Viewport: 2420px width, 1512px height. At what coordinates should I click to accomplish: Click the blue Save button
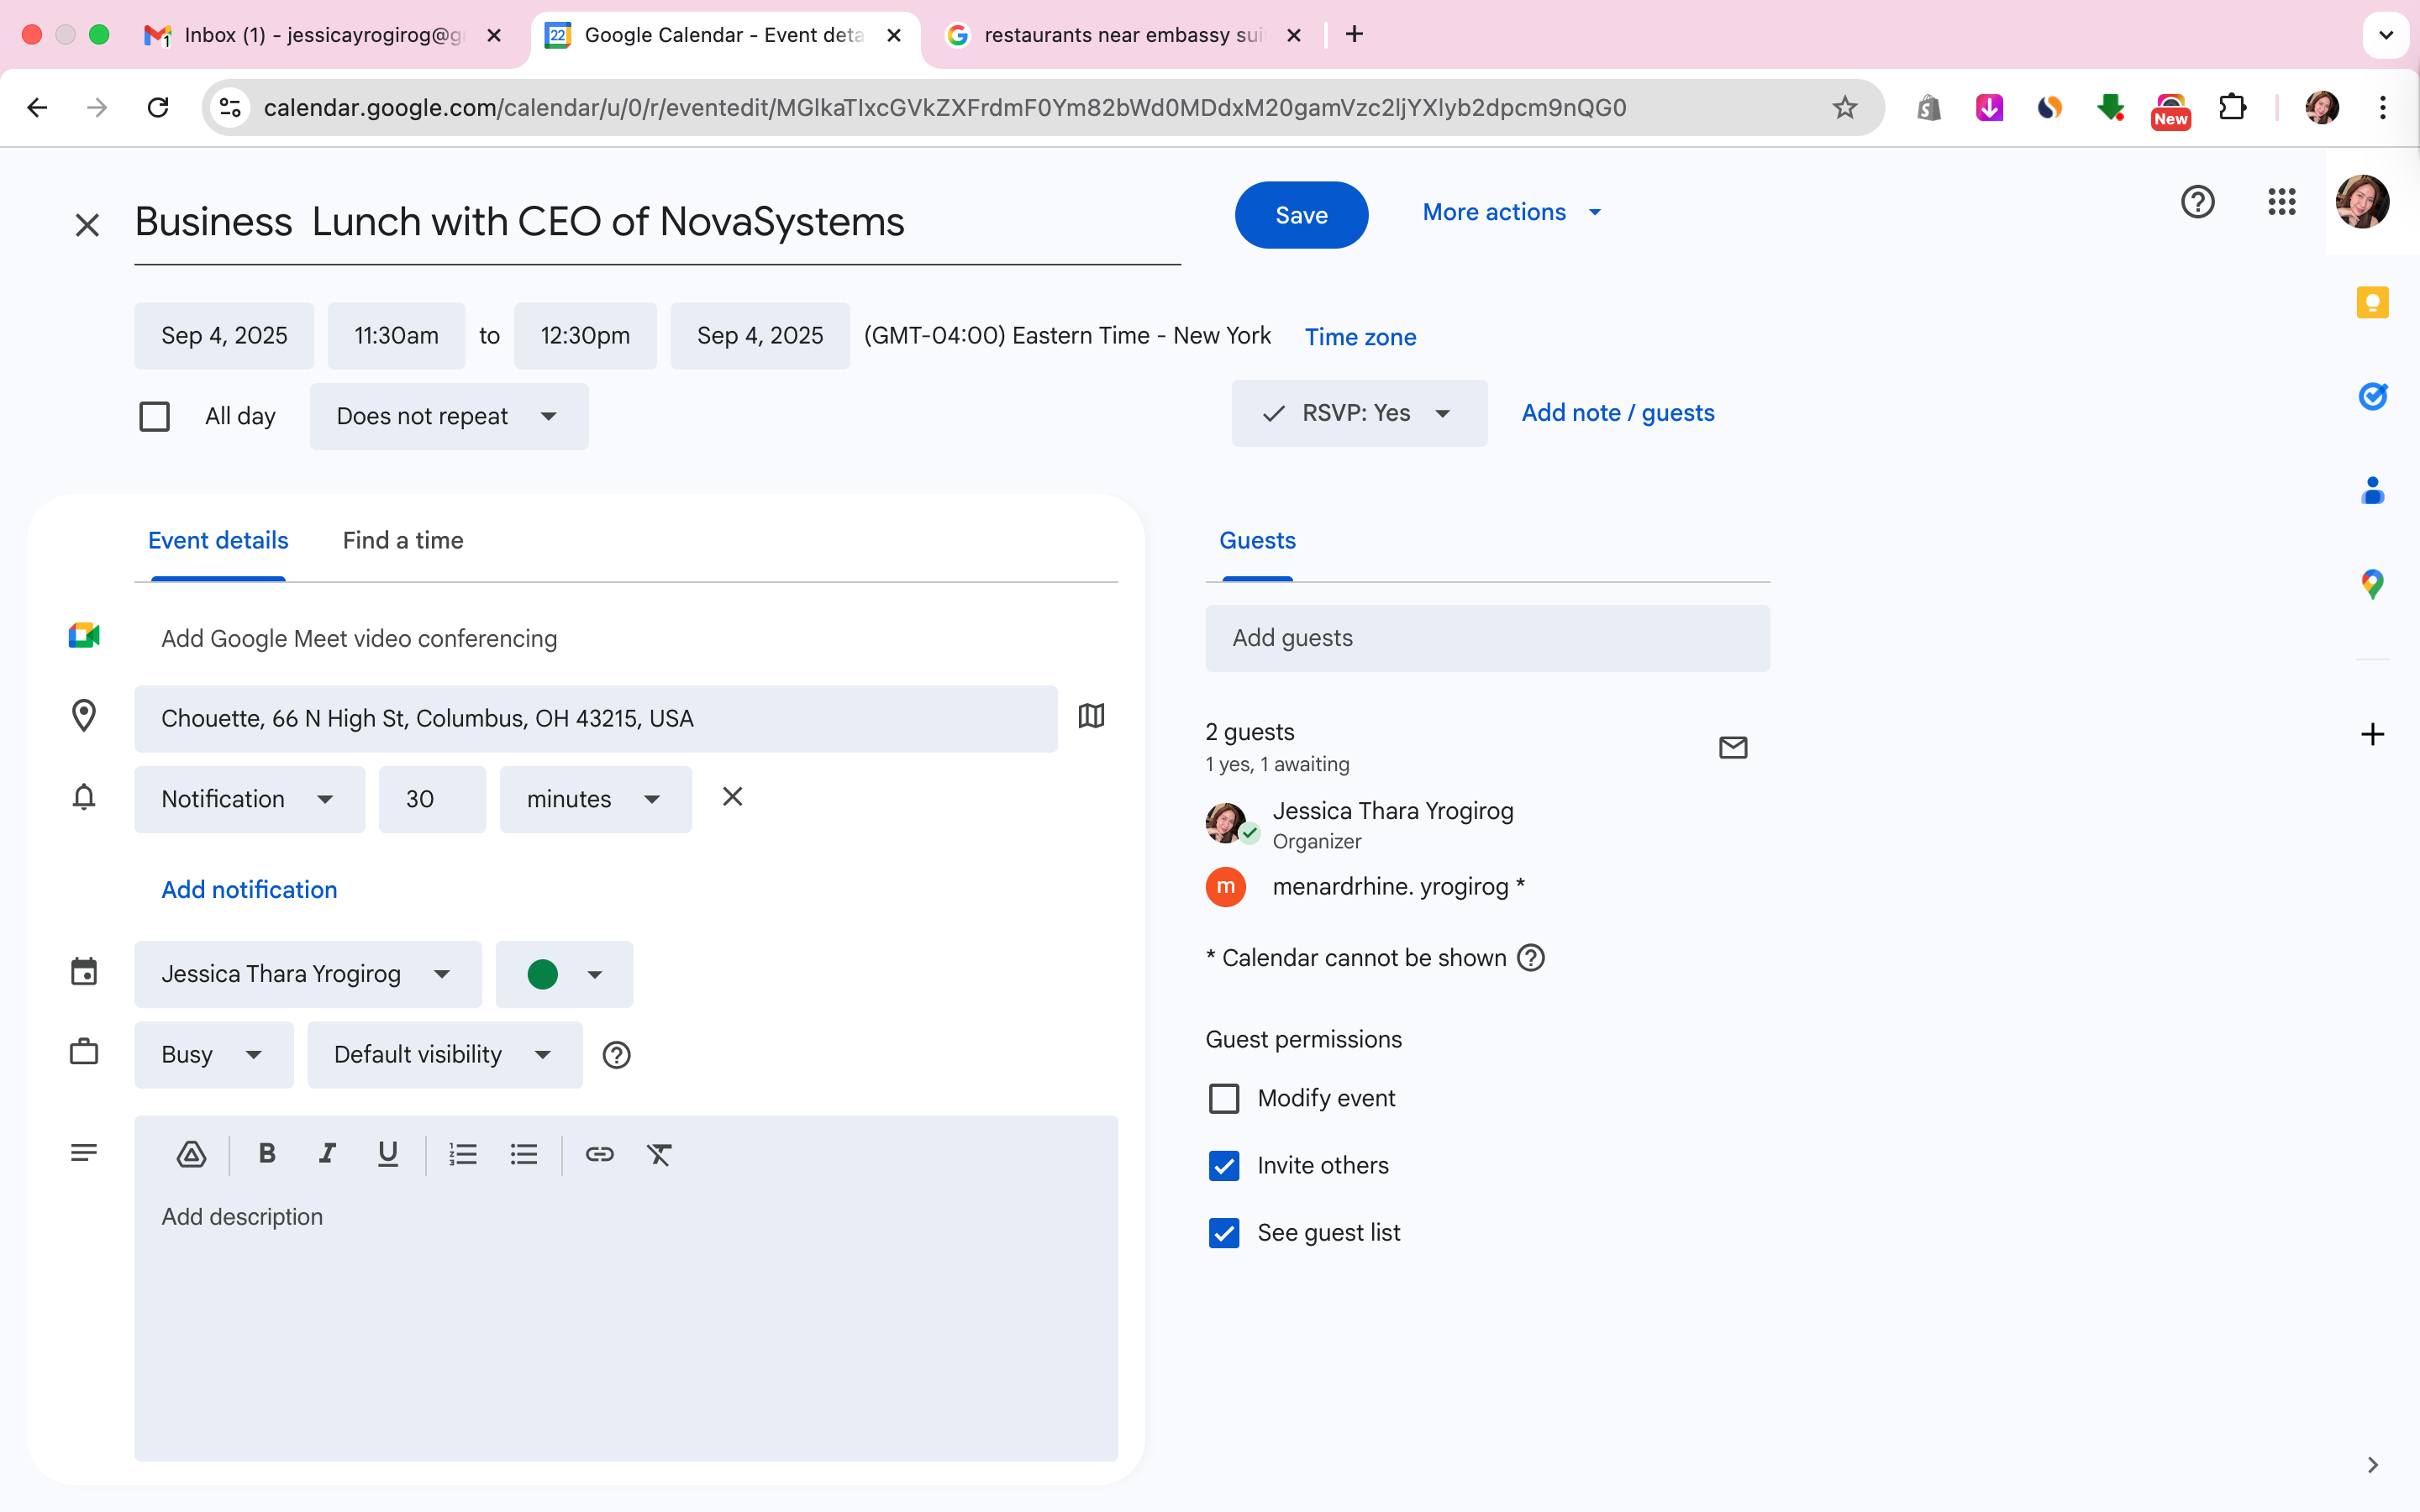(x=1300, y=215)
